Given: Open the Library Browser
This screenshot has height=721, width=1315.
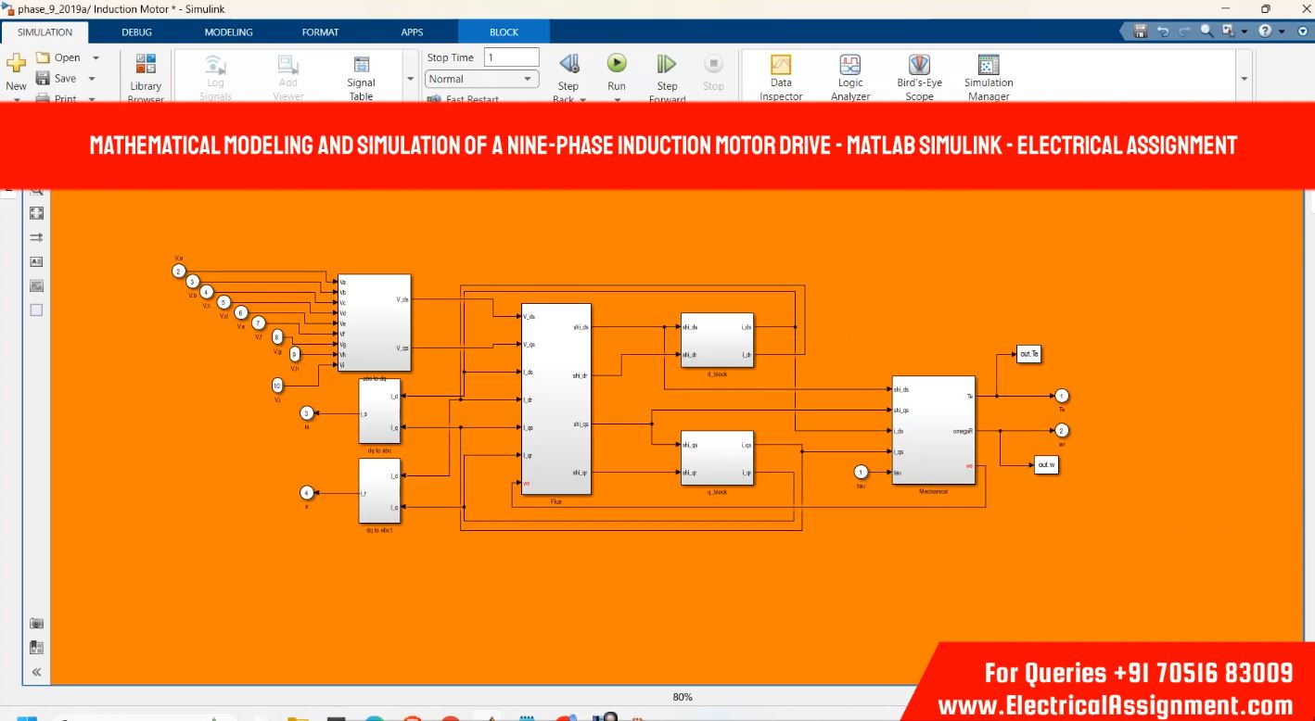Looking at the screenshot, I should [x=146, y=66].
